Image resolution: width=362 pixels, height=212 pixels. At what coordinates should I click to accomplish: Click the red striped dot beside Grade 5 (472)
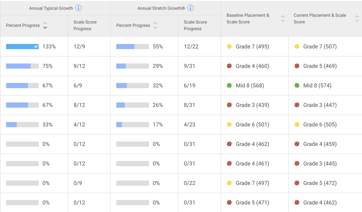pos(297,183)
